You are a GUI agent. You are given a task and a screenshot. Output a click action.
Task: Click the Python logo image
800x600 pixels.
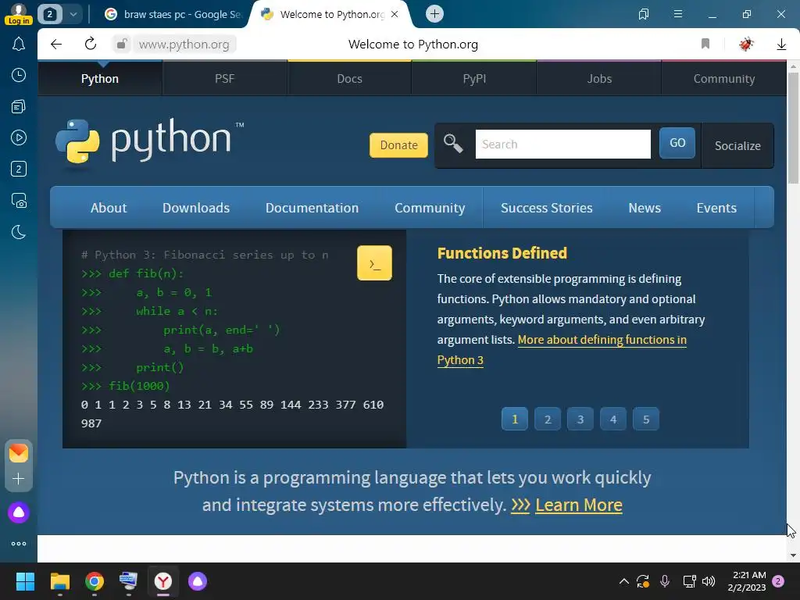[x=149, y=141]
